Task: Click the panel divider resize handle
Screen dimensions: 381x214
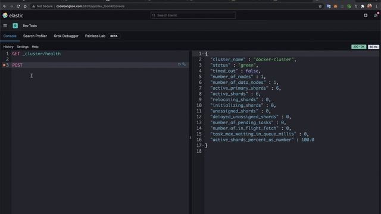Action: (x=190, y=137)
